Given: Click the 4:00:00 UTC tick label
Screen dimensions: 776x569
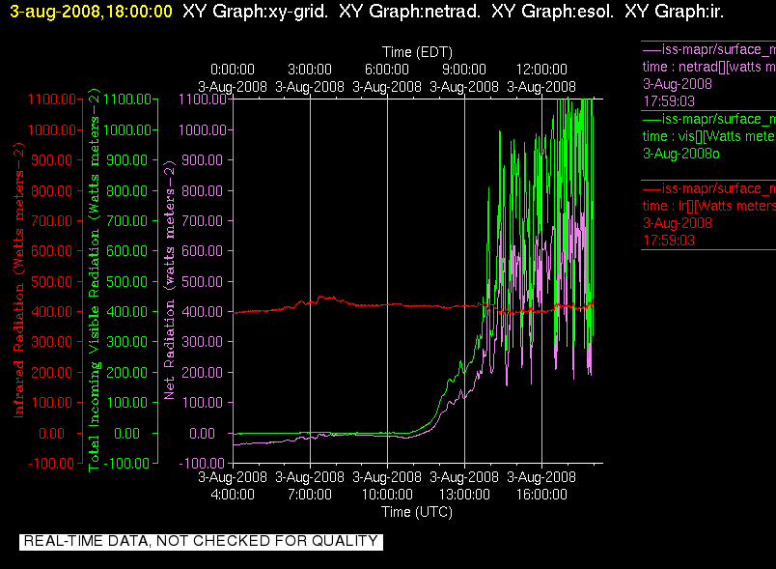Looking at the screenshot, I should tap(232, 495).
